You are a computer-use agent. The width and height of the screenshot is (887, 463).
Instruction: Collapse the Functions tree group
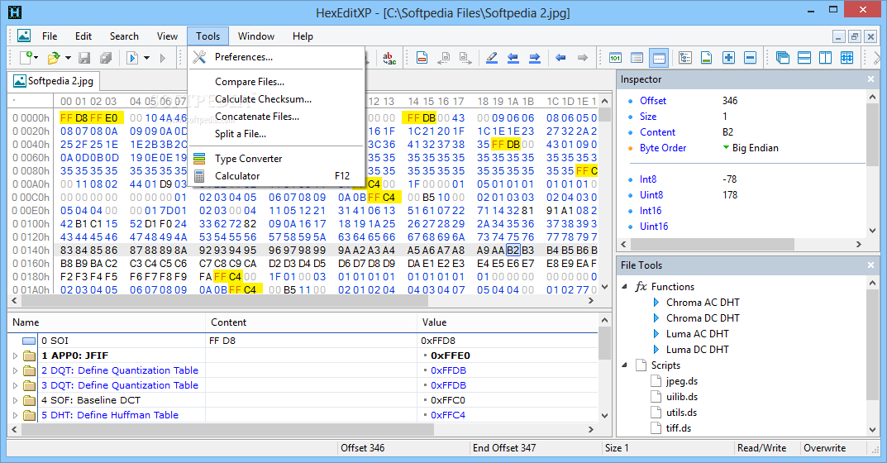click(x=625, y=286)
